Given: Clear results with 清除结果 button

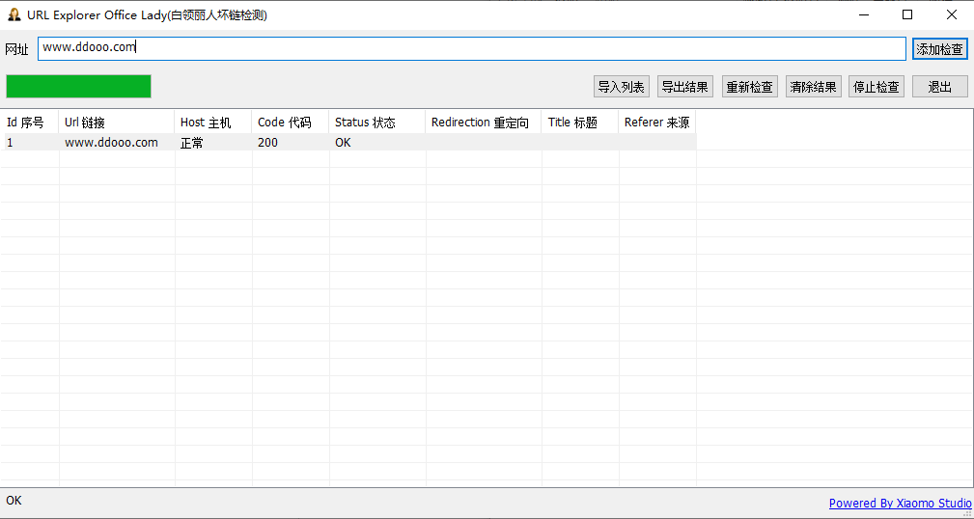Looking at the screenshot, I should pyautogui.click(x=813, y=87).
